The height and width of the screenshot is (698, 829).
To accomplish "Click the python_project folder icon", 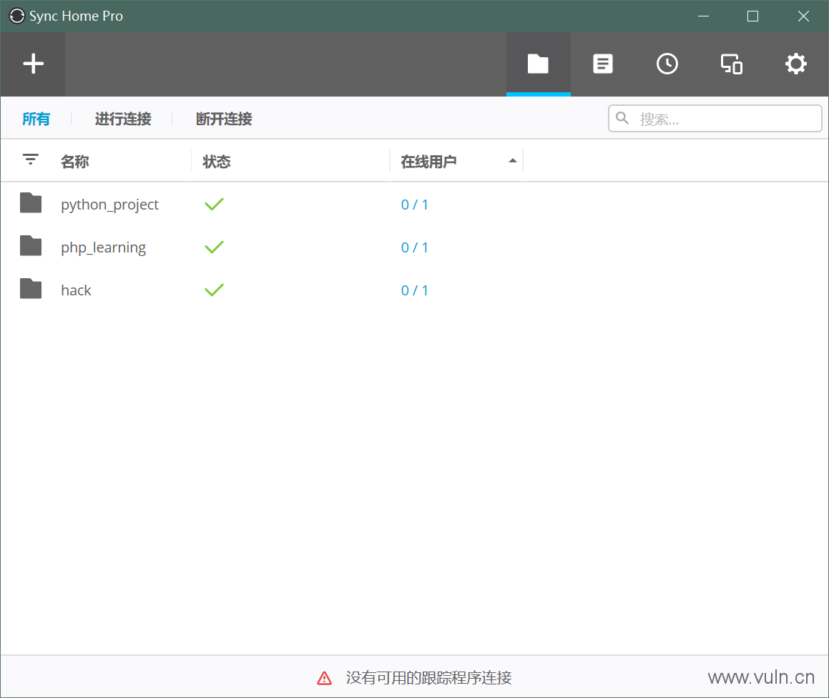I will (x=31, y=204).
